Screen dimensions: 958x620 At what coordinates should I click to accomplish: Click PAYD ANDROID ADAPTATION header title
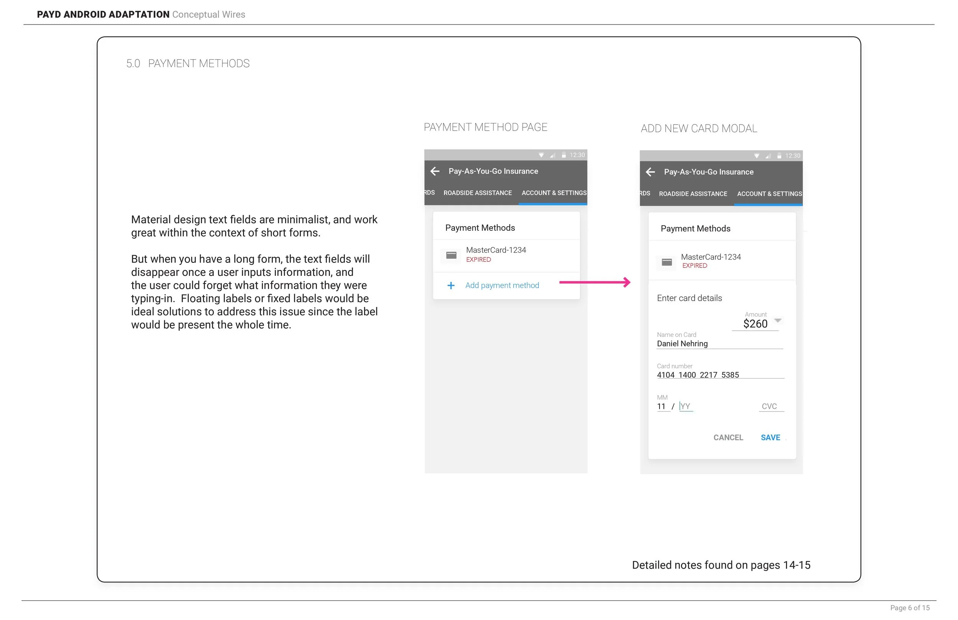pyautogui.click(x=103, y=15)
